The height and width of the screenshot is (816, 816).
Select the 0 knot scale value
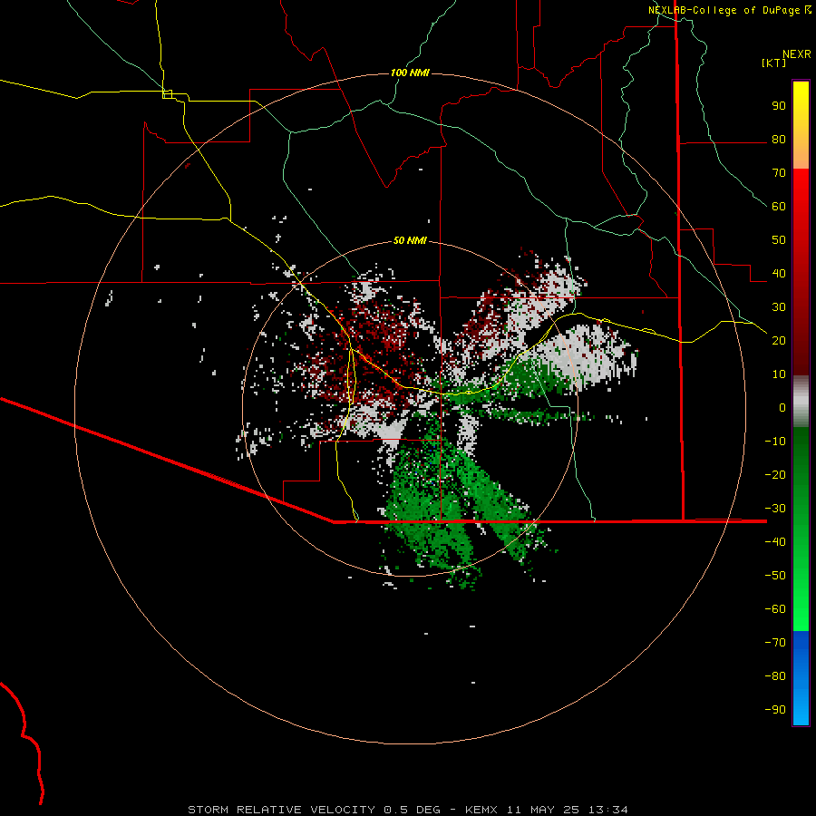782,407
